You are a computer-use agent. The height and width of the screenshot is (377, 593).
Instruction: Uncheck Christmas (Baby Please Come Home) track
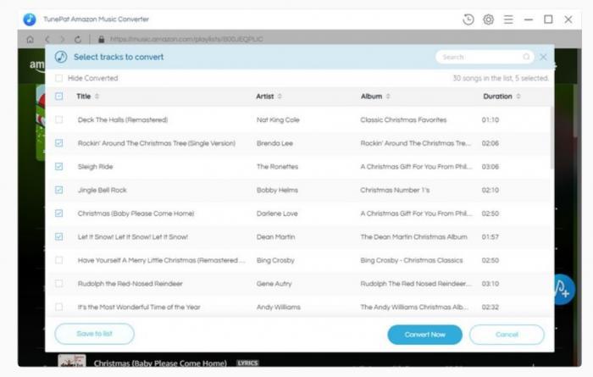pos(59,213)
